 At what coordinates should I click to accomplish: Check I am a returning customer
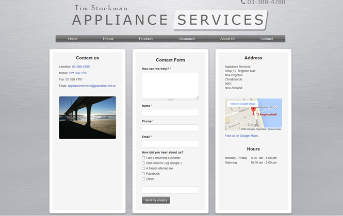click(143, 158)
